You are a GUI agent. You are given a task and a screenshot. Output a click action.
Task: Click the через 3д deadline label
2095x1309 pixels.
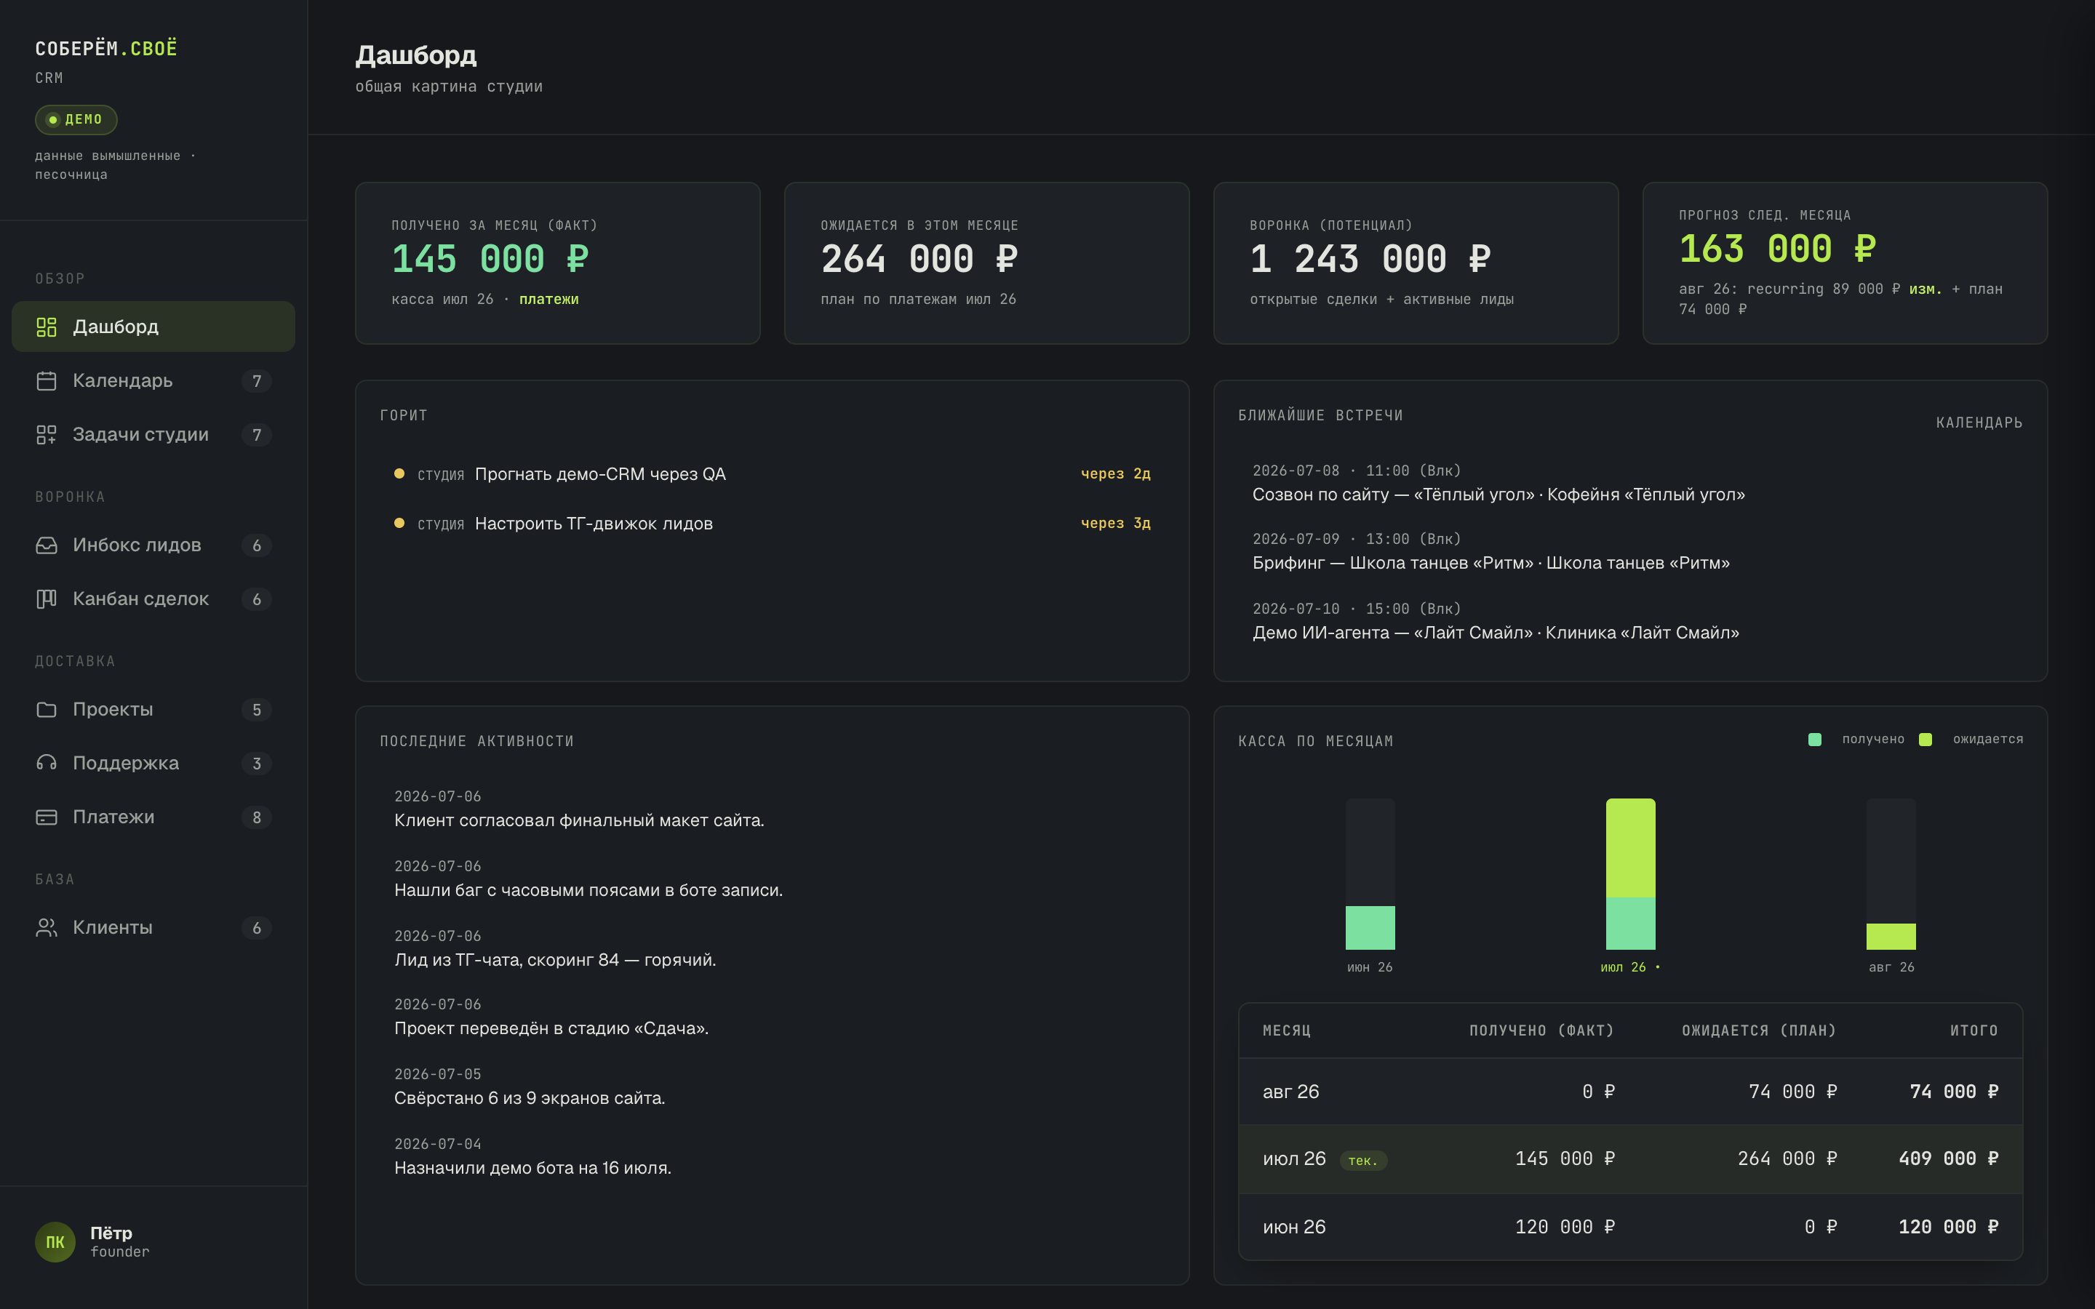1115,523
